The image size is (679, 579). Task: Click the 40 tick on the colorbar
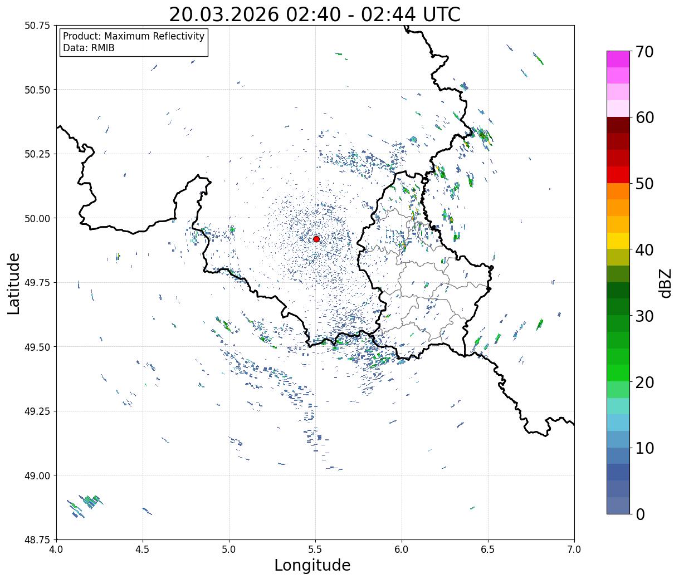click(644, 250)
